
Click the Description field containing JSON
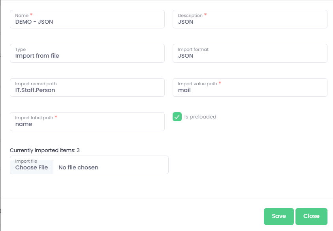[250, 22]
